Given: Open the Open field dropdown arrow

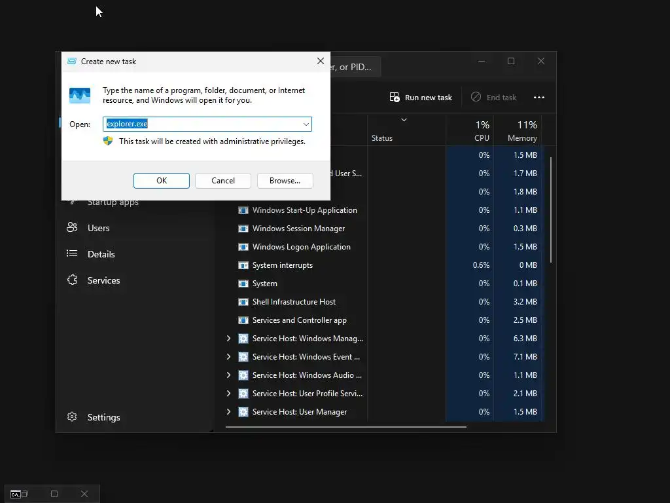Looking at the screenshot, I should tap(306, 124).
